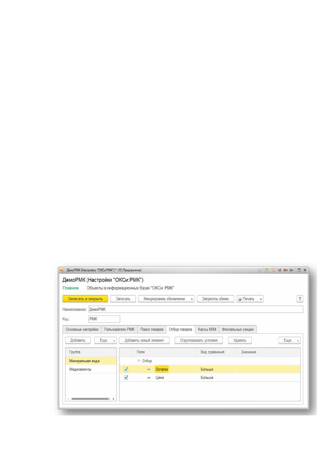
Task: Click the M- memory subtract button
Action: click(292, 270)
